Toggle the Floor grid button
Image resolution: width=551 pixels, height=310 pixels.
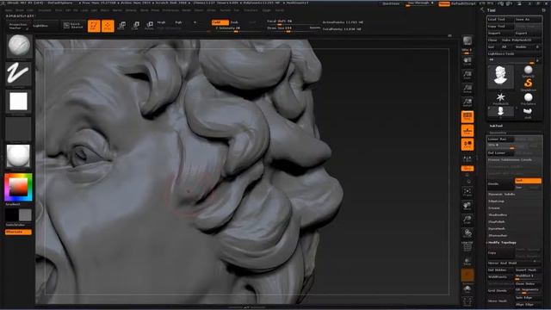pos(467,131)
